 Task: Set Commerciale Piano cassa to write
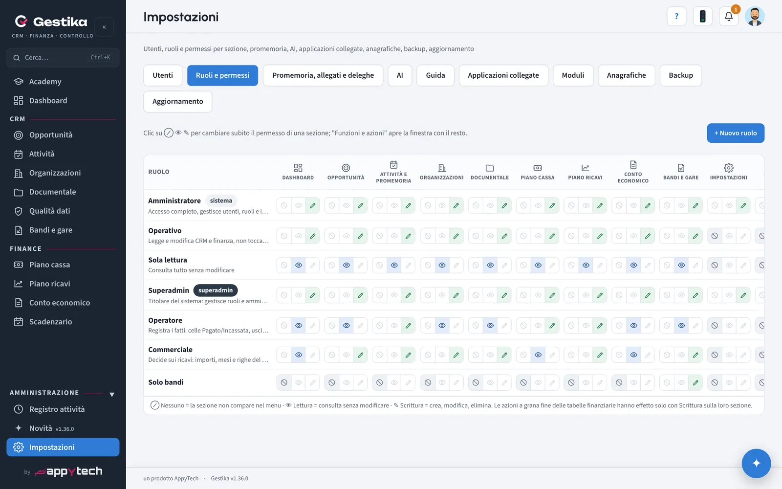(x=552, y=355)
